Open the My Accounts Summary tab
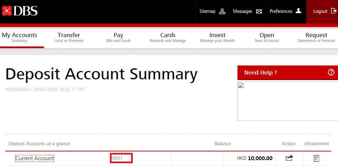Viewport: 338px width, 166px height. click(x=19, y=37)
